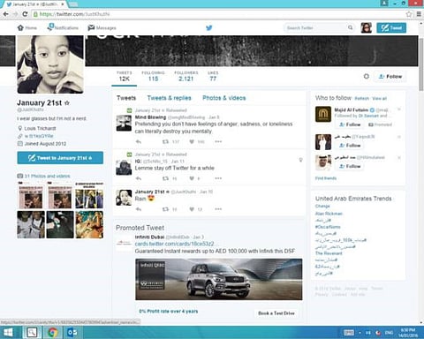Open more options on 'Lemme stay off Twitter' tweet
This screenshot has height=339, width=424.
click(218, 178)
